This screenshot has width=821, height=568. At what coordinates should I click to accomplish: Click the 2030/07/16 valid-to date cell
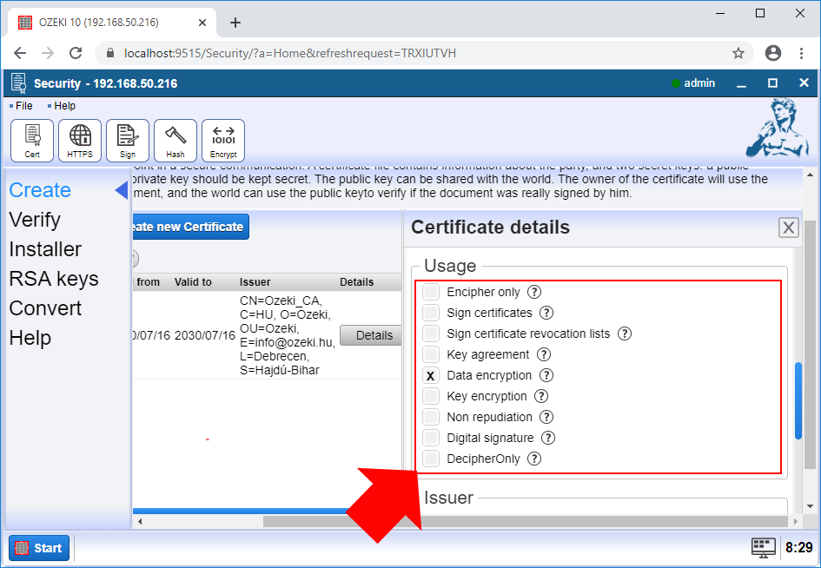205,335
